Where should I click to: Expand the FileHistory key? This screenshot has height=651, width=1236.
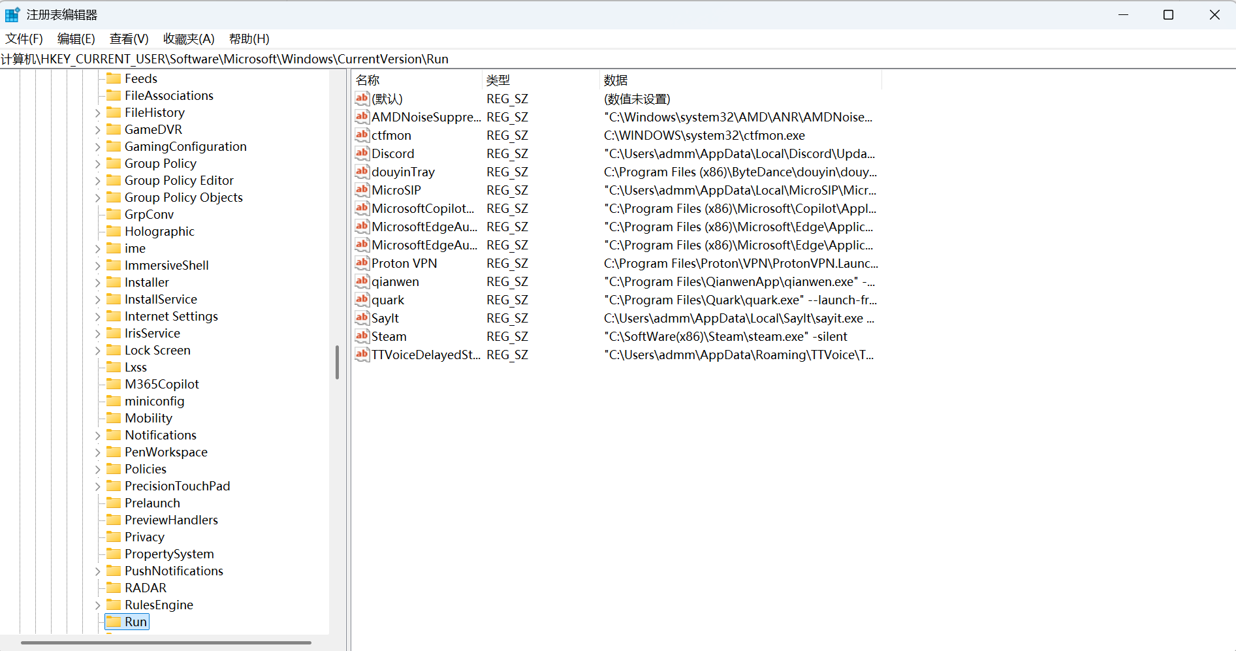click(98, 113)
